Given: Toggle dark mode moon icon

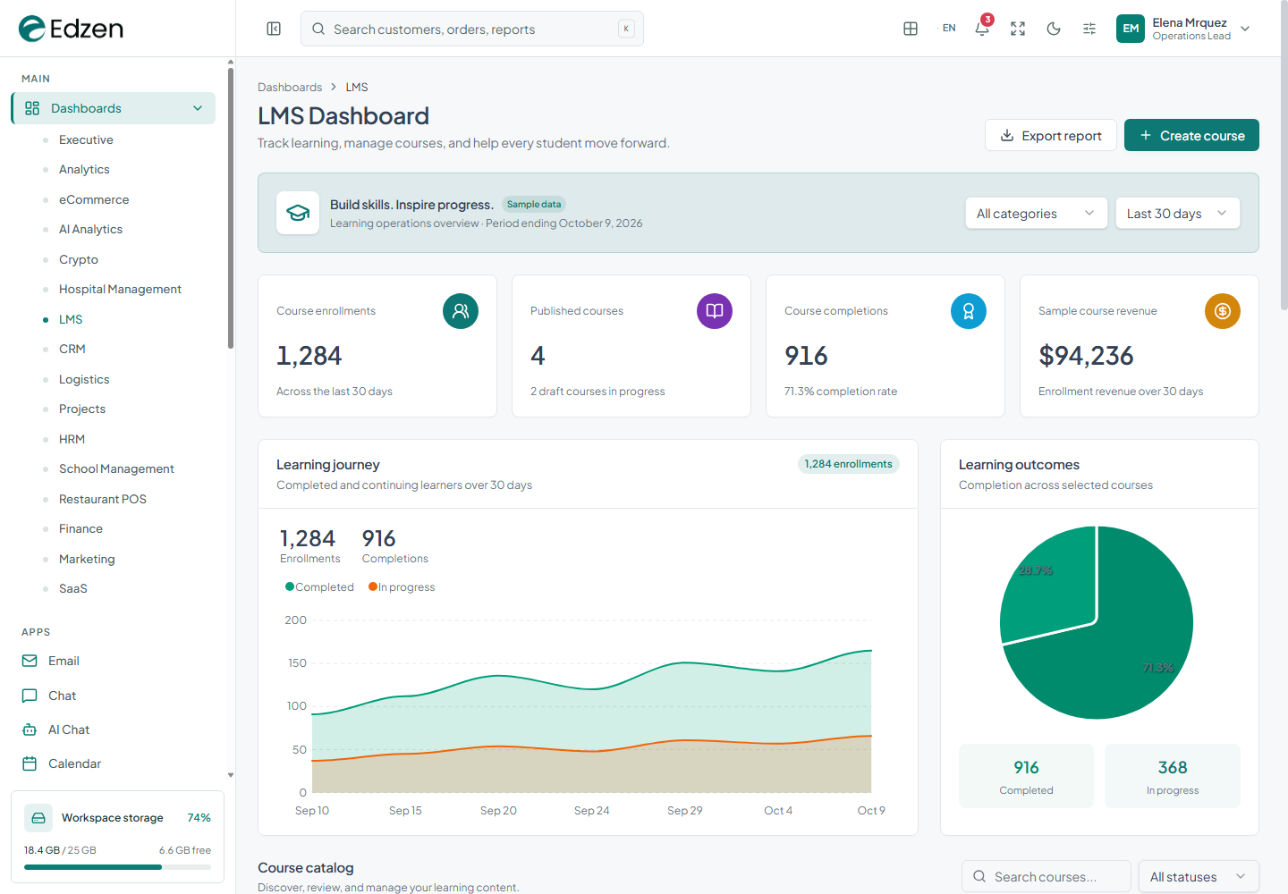Looking at the screenshot, I should 1054,29.
